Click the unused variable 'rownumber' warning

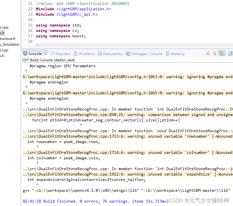(128, 136)
